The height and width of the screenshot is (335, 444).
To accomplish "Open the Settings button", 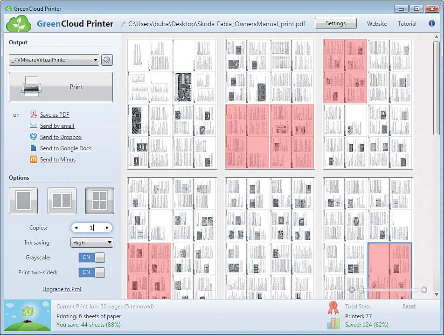I will point(335,23).
